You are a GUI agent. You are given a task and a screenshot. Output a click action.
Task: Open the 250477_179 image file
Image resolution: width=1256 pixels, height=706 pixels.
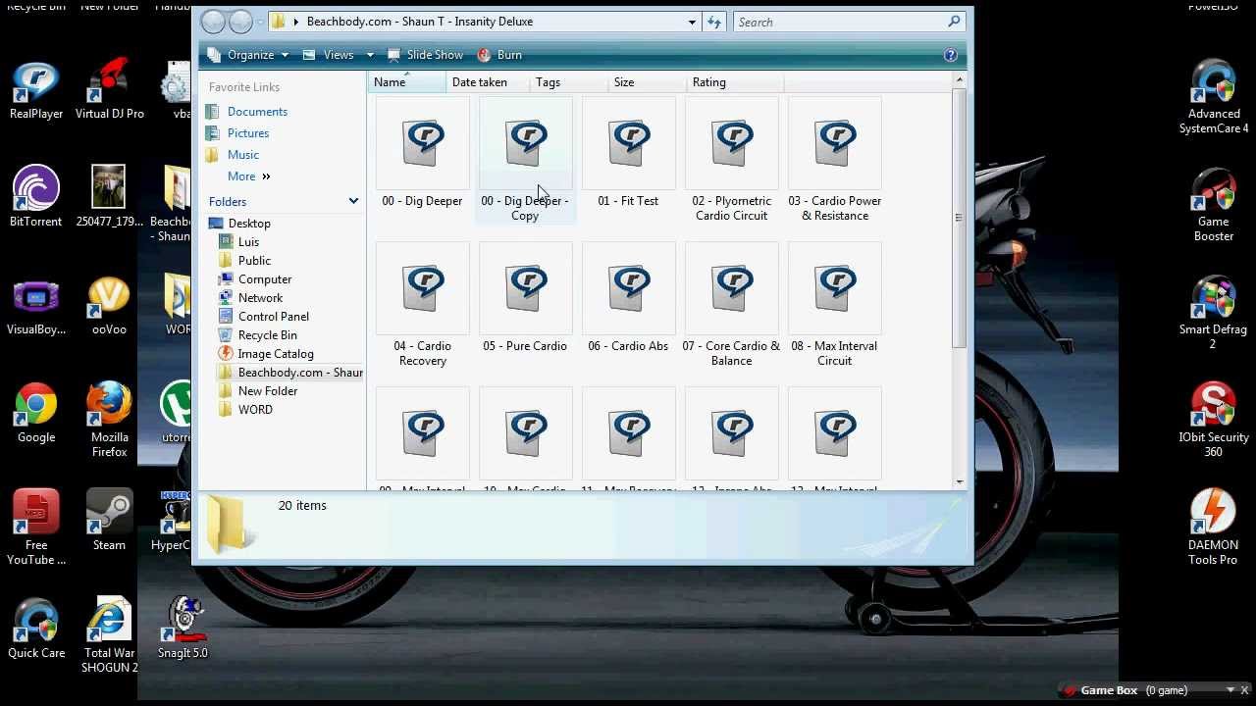(109, 197)
